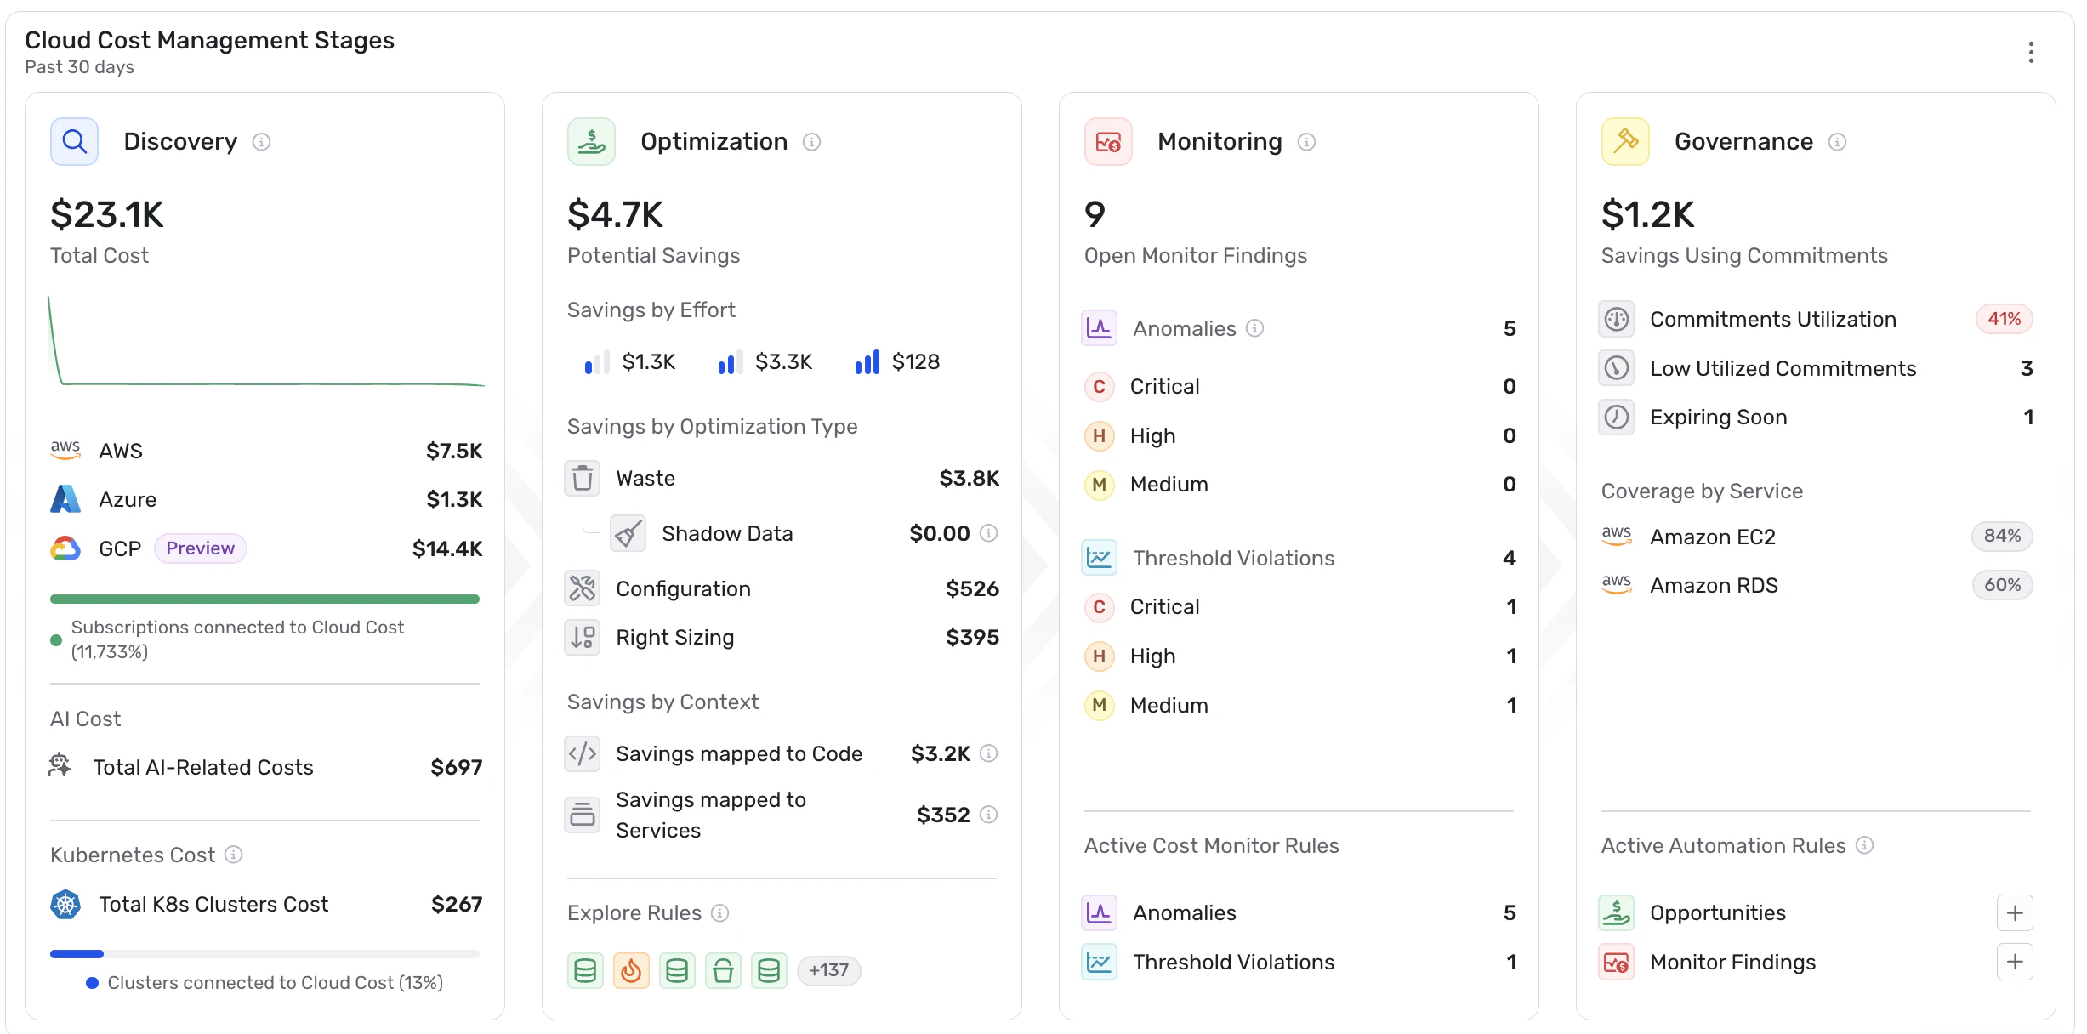Click the Configuration tools icon
Viewport: 2087px width, 1034px height.
pos(583,588)
